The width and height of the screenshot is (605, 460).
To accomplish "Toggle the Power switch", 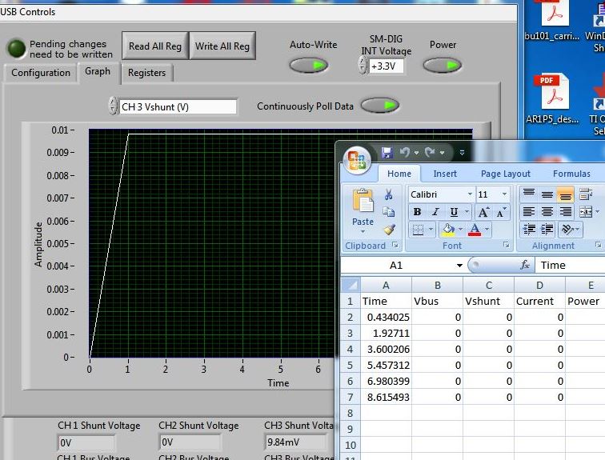I will 443,65.
